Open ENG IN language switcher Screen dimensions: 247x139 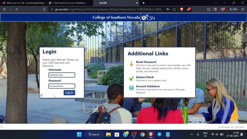click(x=205, y=134)
